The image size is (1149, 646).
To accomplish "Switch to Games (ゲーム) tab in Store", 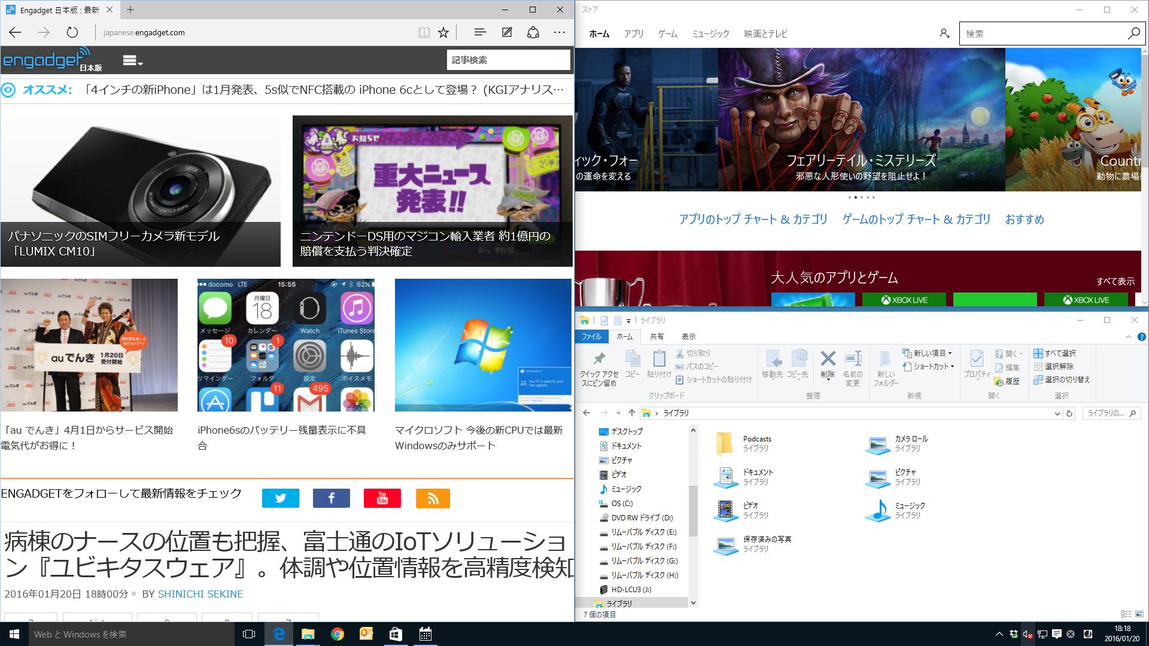I will pyautogui.click(x=668, y=33).
